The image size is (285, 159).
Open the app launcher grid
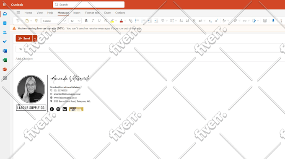click(x=5, y=5)
